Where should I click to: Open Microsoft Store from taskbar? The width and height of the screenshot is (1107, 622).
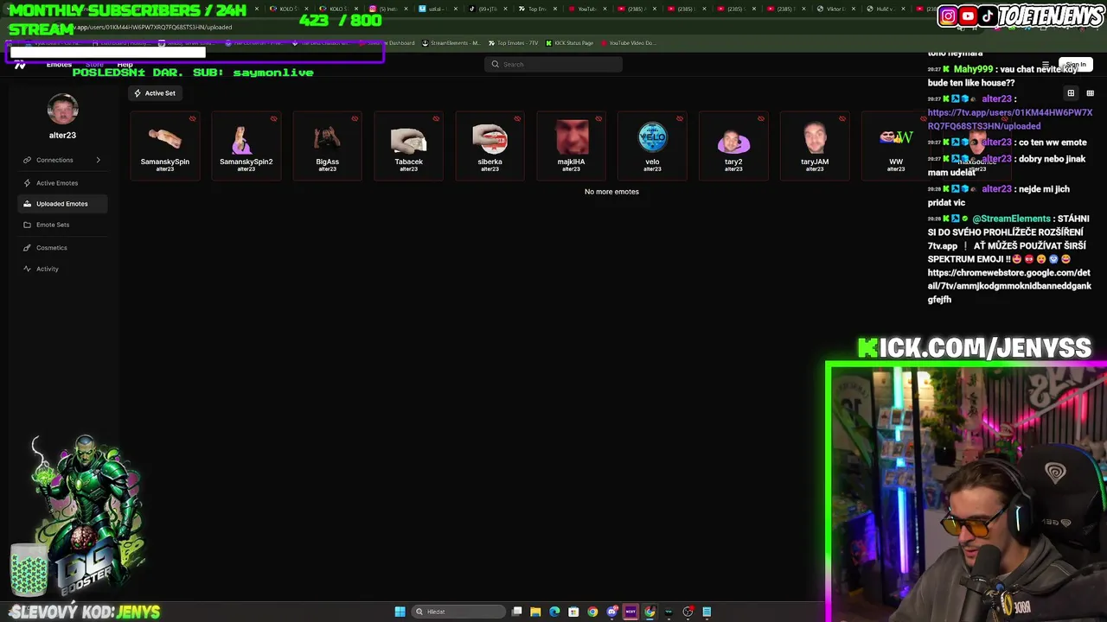573,612
